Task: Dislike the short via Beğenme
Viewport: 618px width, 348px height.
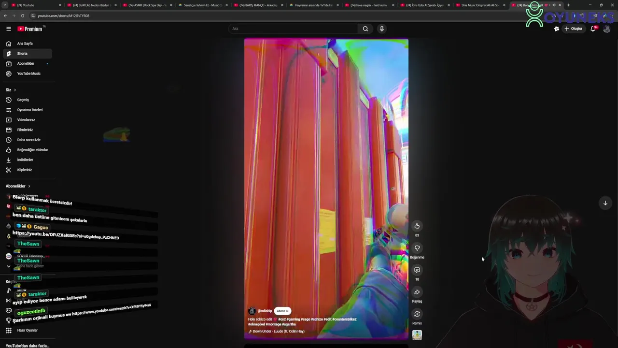Action: 417,248
